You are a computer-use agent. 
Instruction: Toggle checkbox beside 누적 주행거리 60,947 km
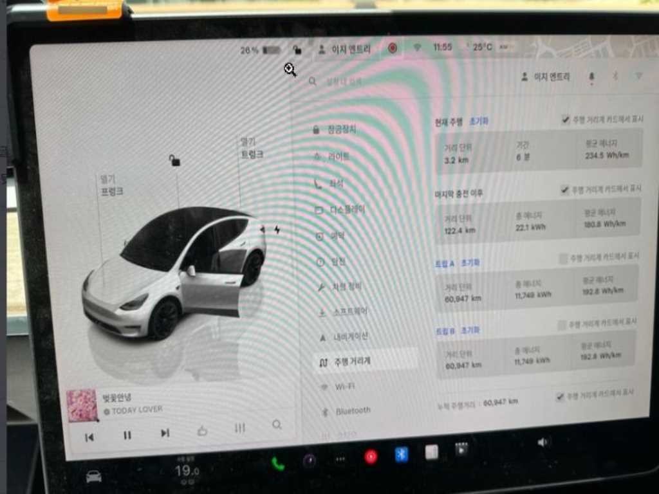click(x=560, y=396)
